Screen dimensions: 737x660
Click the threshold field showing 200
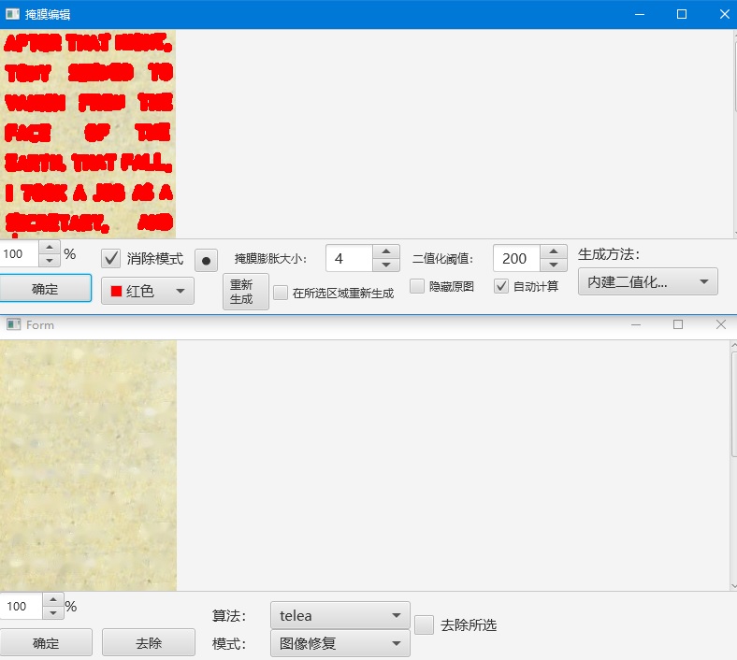click(x=517, y=258)
